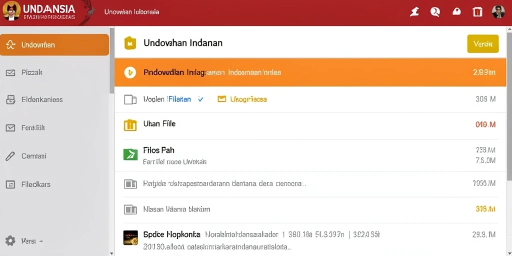Screen dimensions: 512x256
Task: Click the Undansia logo avatar
Action: (12, 11)
